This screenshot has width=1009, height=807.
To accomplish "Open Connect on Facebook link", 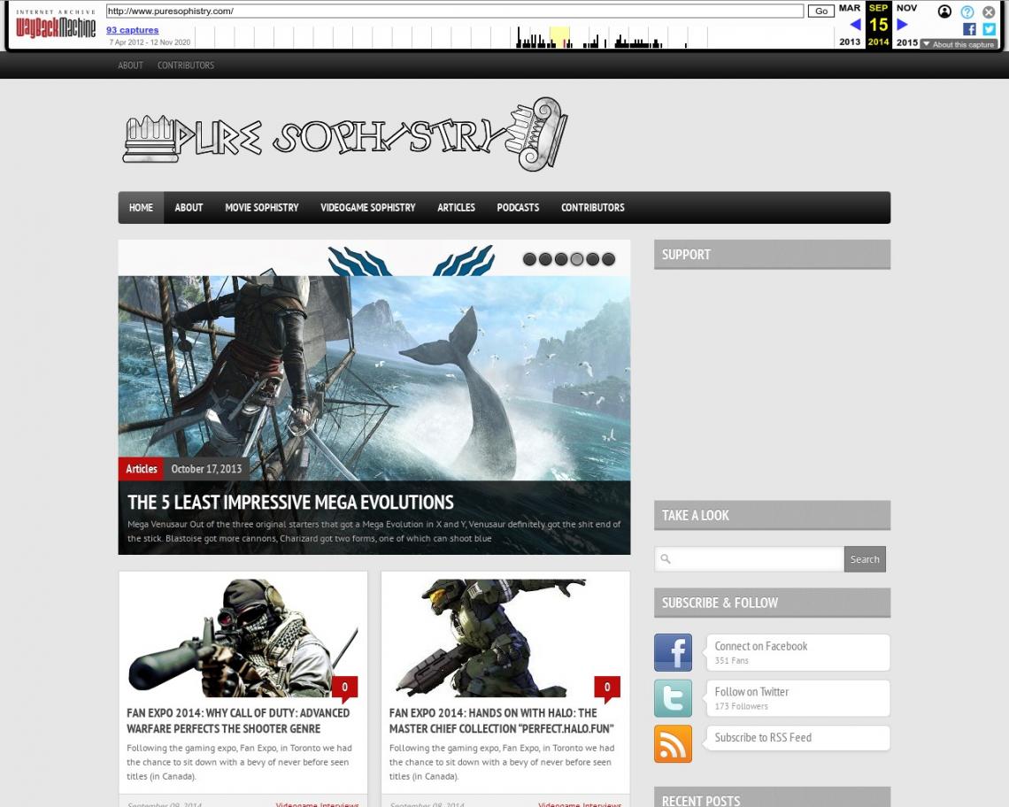I will pyautogui.click(x=760, y=646).
